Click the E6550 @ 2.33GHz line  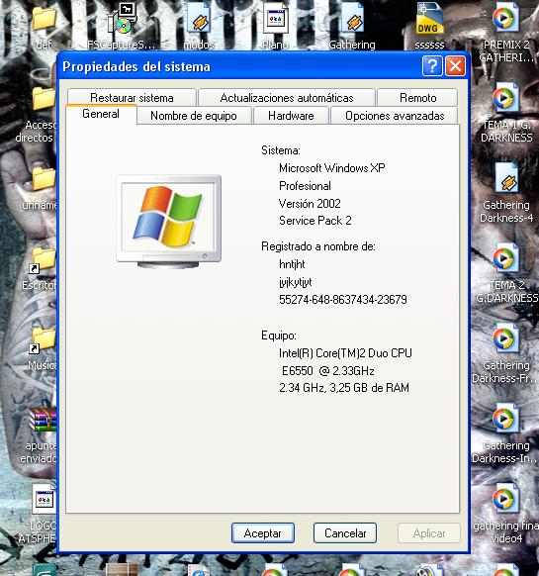[328, 371]
